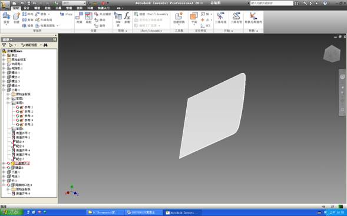This screenshot has height=216, width=347.
Task: Select the Copy (复制) component tool
Action: tap(28, 20)
